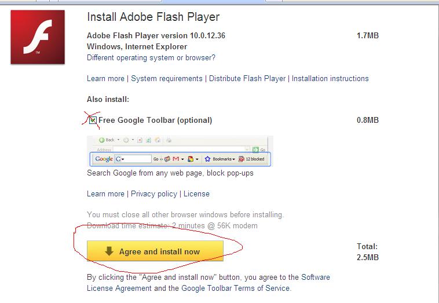Open the Installation instructions link
Image resolution: width=439 pixels, height=303 pixels.
(330, 78)
